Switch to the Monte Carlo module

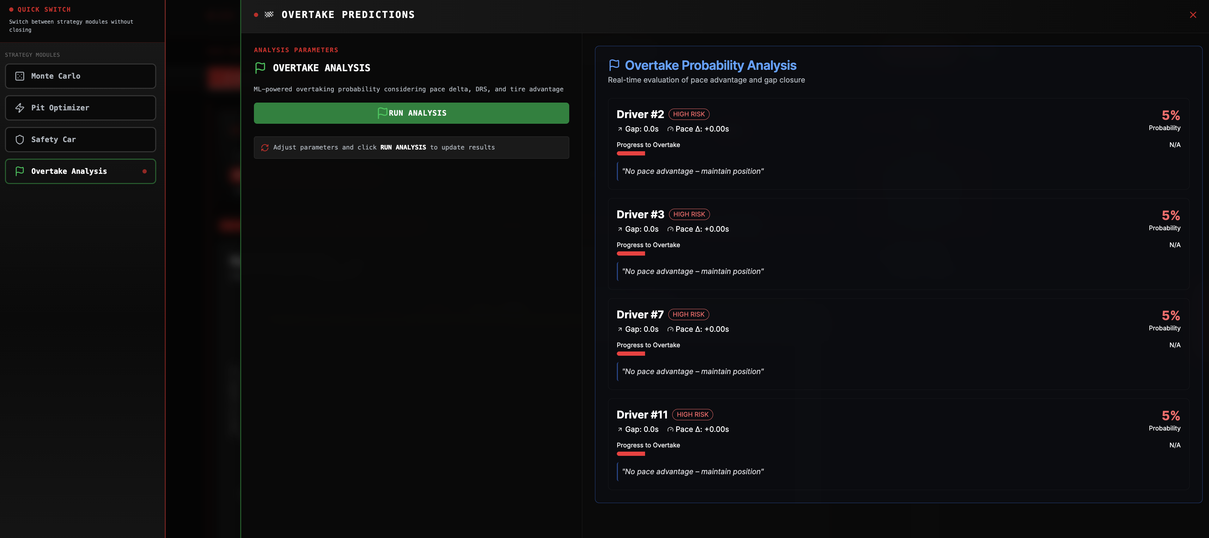(80, 76)
